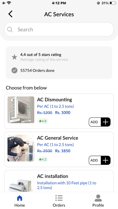This screenshot has width=118, height=209.
Task: Tap the back arrow icon
Action: point(11,14)
